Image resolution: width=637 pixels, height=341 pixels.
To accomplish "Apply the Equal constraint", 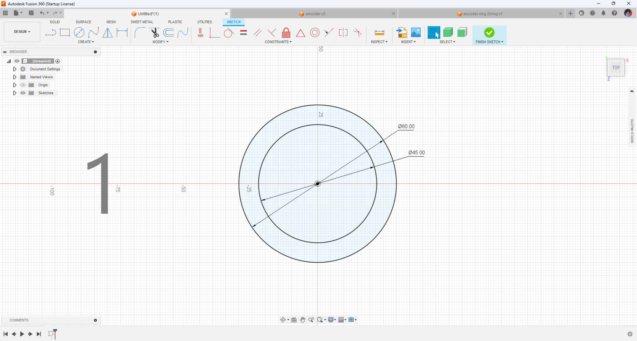I will point(243,32).
